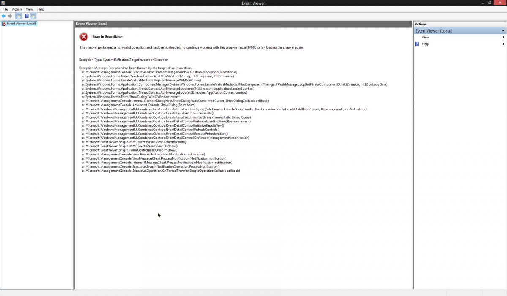The width and height of the screenshot is (507, 296).
Task: Click the red error snap-in icon in tree
Action: pyautogui.click(x=4, y=24)
